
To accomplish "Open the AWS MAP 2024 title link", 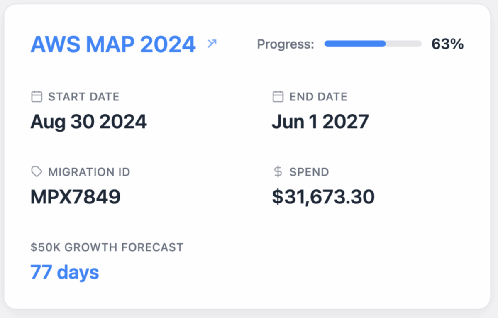I will coord(113,44).
